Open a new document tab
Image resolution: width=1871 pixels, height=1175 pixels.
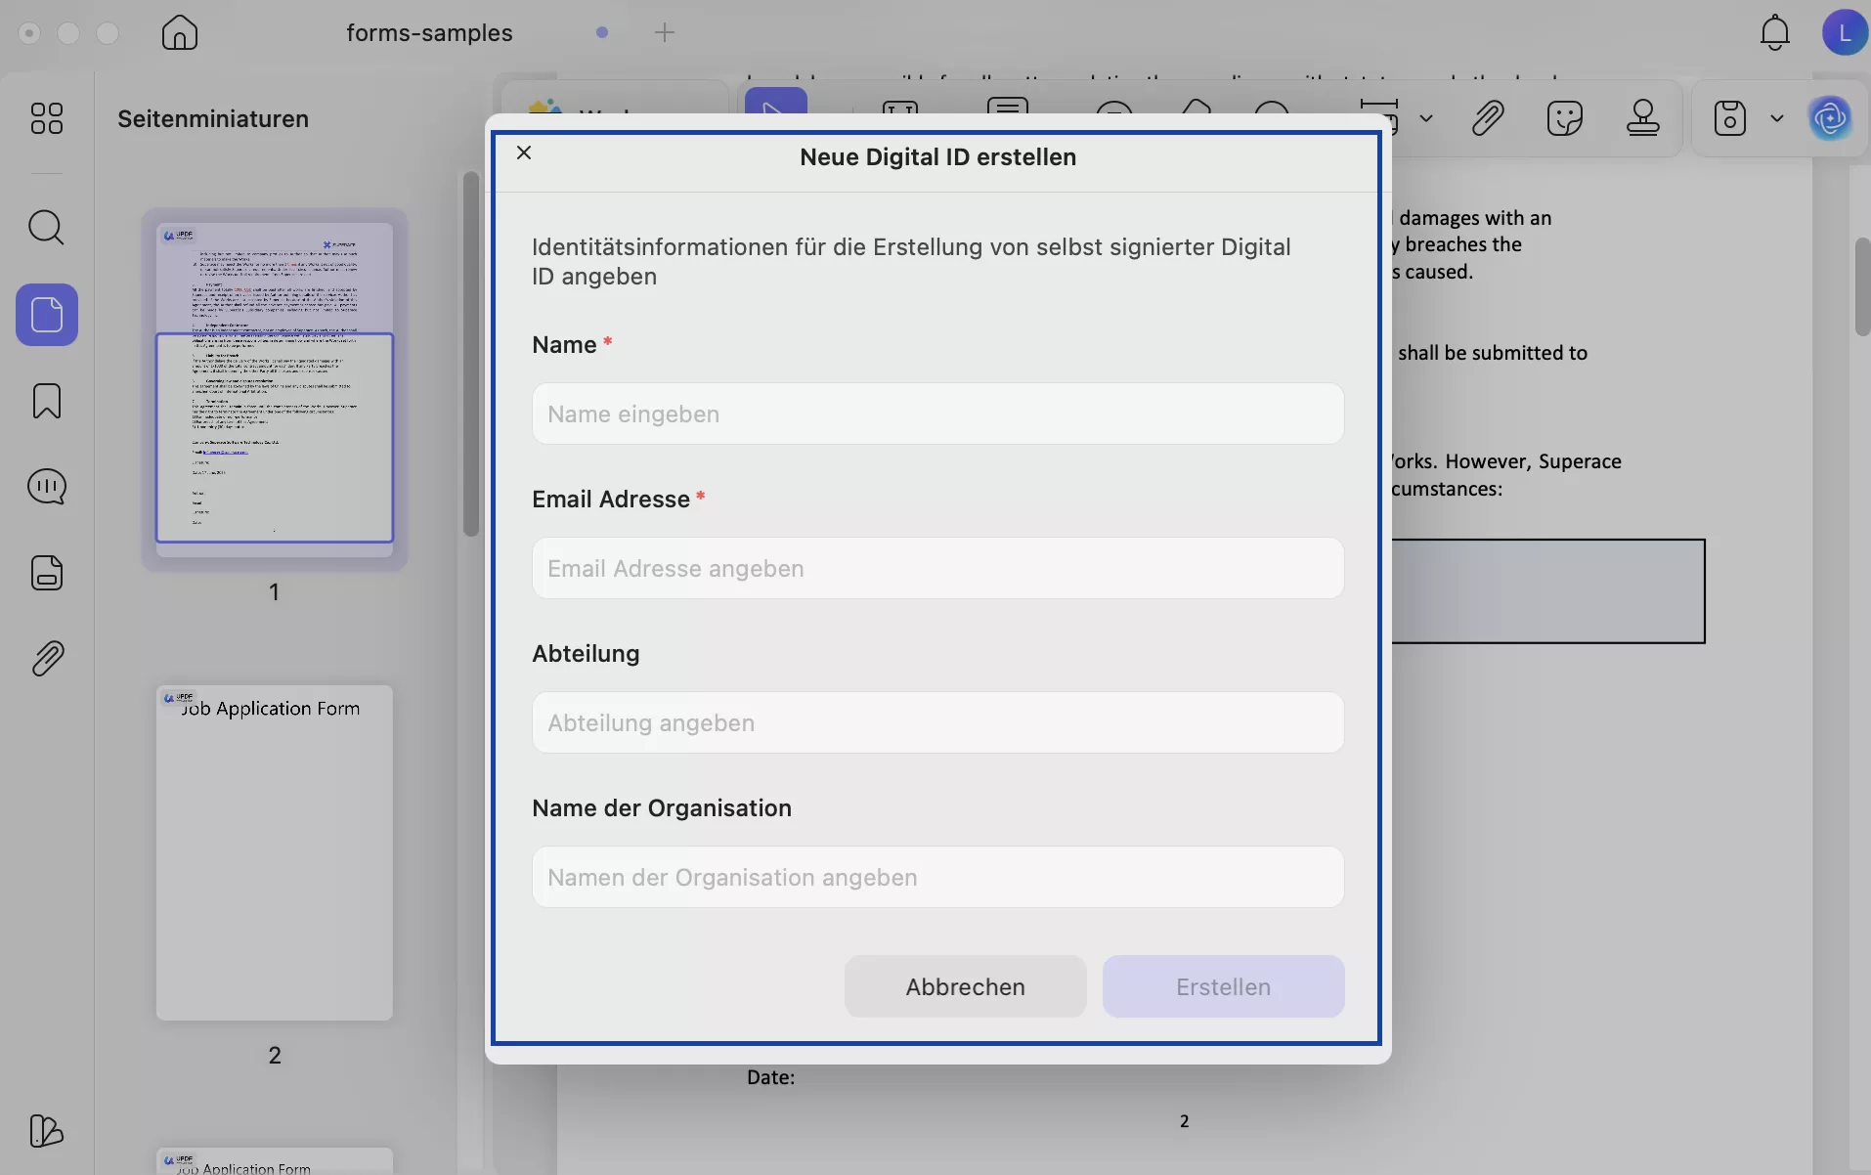tap(665, 32)
